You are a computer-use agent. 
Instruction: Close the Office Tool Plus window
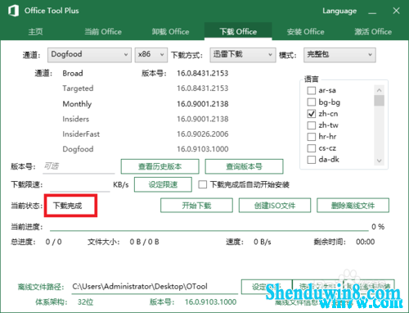pos(396,11)
